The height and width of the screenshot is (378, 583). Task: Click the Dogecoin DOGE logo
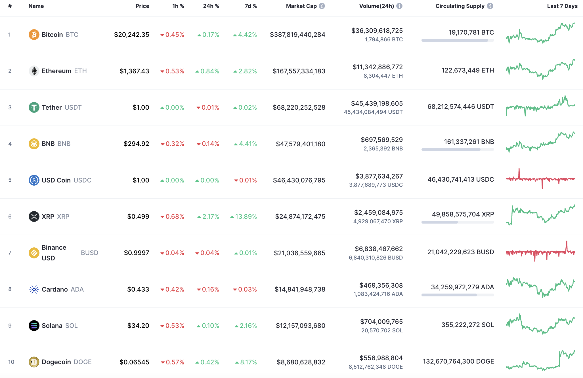coord(34,362)
